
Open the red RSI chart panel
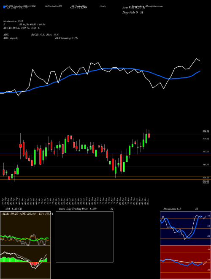tap(185, 262)
